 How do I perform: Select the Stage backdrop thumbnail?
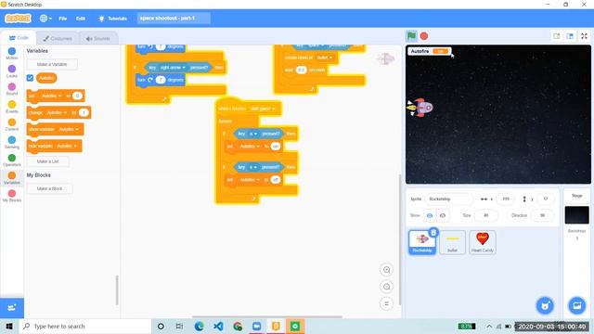pyautogui.click(x=576, y=215)
